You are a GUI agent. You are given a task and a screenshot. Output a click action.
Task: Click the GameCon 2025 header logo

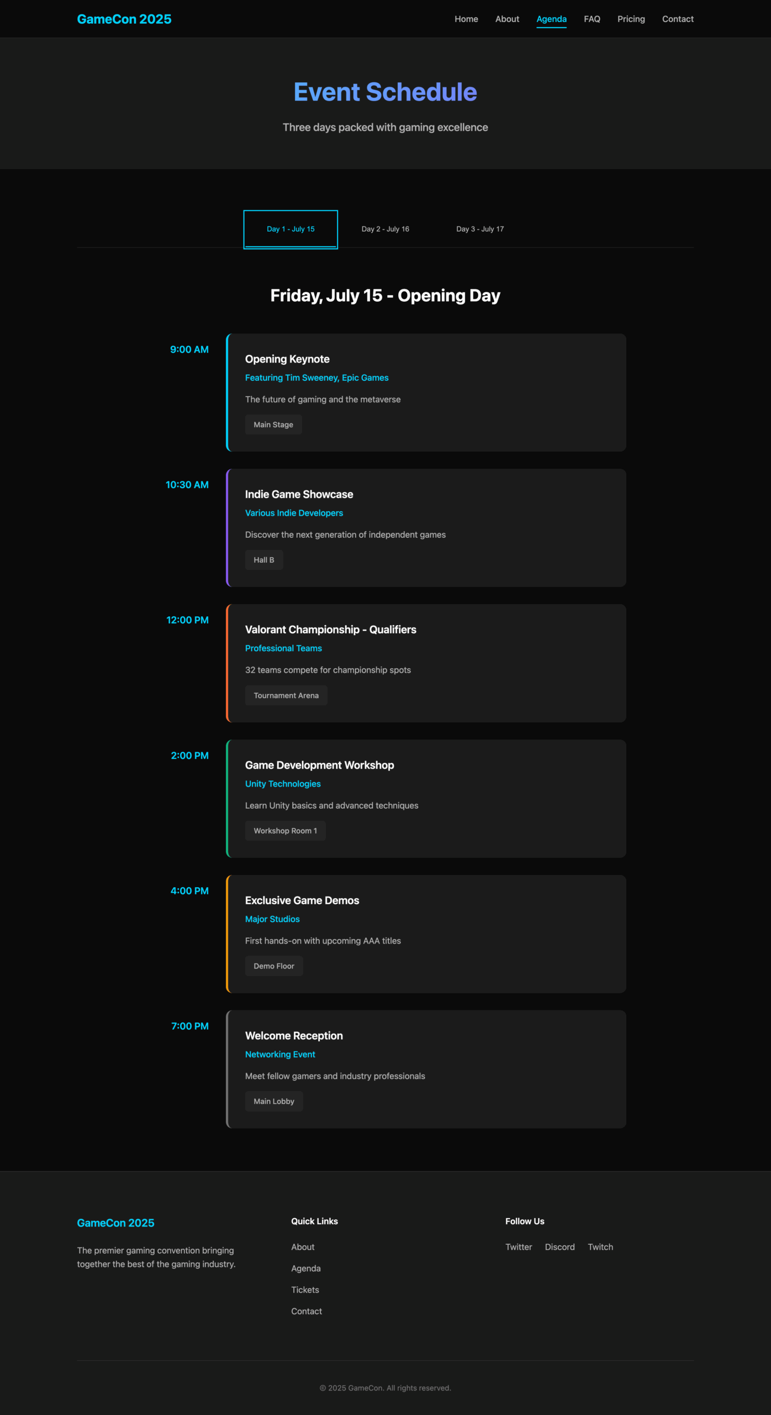pos(124,19)
